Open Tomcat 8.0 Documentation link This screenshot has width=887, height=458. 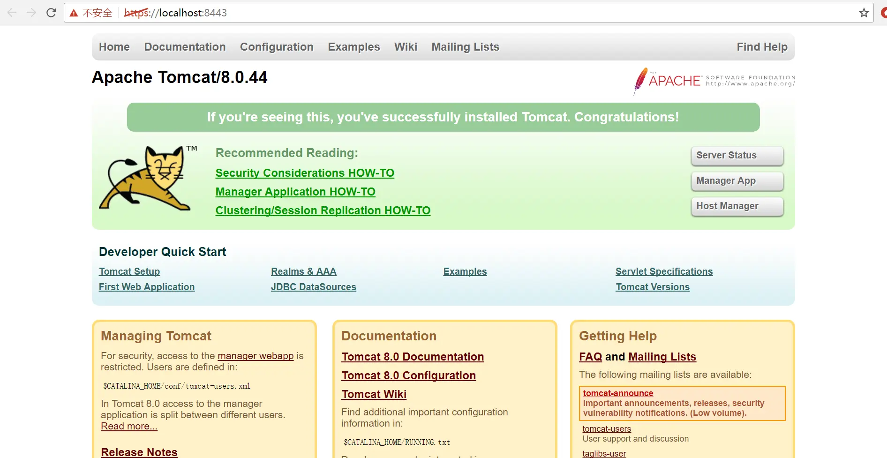pyautogui.click(x=413, y=357)
